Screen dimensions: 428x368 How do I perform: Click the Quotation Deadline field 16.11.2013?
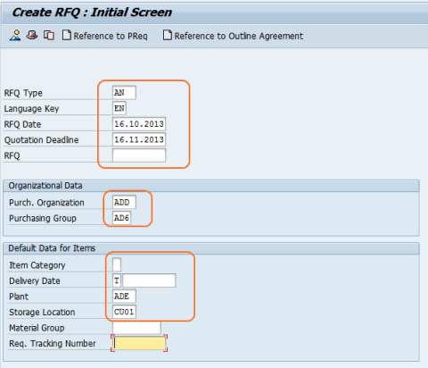click(139, 139)
